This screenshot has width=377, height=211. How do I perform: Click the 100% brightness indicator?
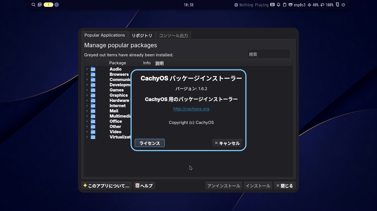(327, 5)
